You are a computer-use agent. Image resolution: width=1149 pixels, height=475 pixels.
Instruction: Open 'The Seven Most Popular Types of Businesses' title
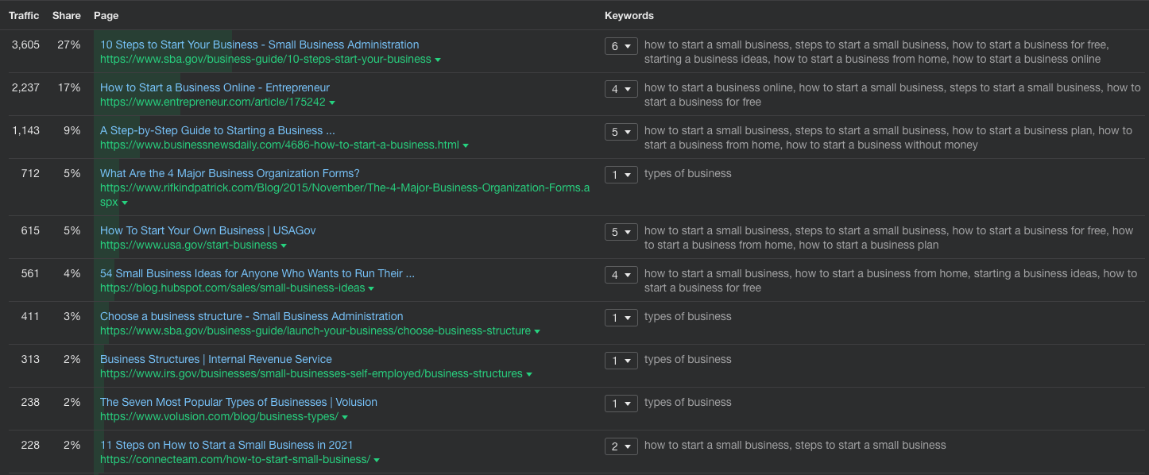[x=238, y=402]
